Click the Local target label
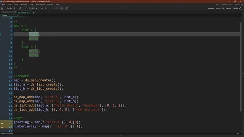This screenshot has width=244, height=137. pyautogui.click(x=218, y=8)
